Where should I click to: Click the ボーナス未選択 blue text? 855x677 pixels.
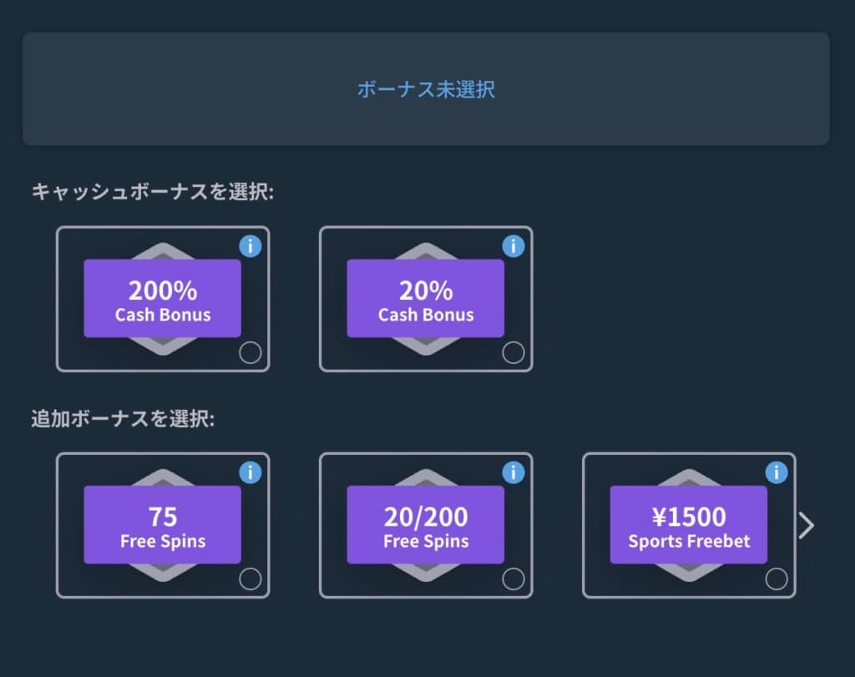click(426, 89)
